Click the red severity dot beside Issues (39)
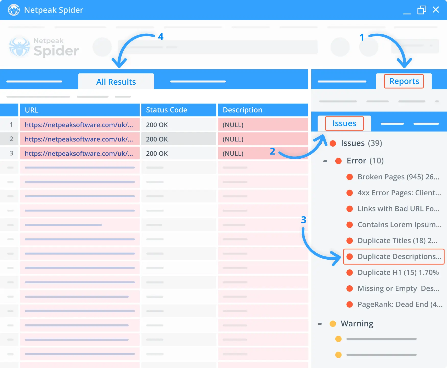Image resolution: width=447 pixels, height=368 pixels. [333, 143]
